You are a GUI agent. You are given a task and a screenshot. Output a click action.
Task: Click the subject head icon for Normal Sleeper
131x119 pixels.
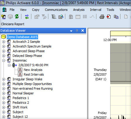(9, 93)
